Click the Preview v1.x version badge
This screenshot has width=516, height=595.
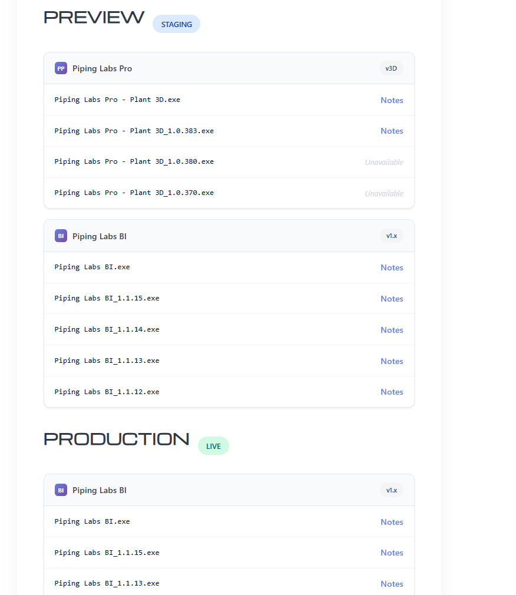[x=391, y=236]
